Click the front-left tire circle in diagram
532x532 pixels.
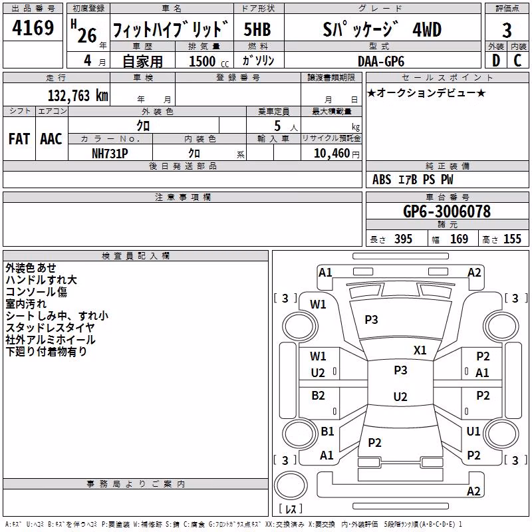coord(300,327)
